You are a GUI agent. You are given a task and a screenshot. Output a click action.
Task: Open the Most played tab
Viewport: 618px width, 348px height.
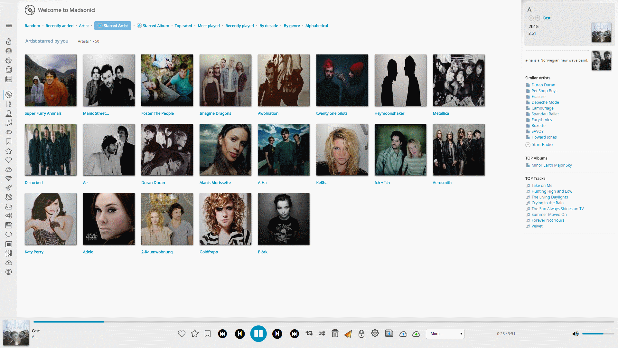click(x=209, y=26)
